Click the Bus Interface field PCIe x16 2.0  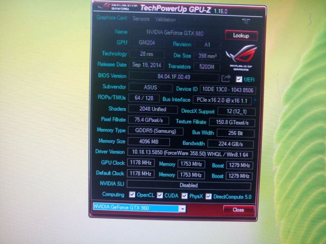pyautogui.click(x=222, y=101)
